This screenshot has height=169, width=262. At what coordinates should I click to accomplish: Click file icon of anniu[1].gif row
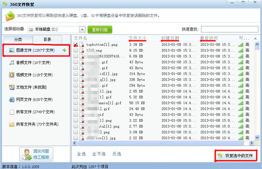(x=82, y=103)
